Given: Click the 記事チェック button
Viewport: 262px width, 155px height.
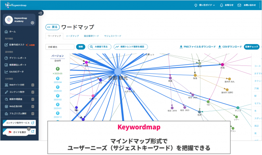Looking at the screenshot, I should pyautogui.click(x=252, y=47).
